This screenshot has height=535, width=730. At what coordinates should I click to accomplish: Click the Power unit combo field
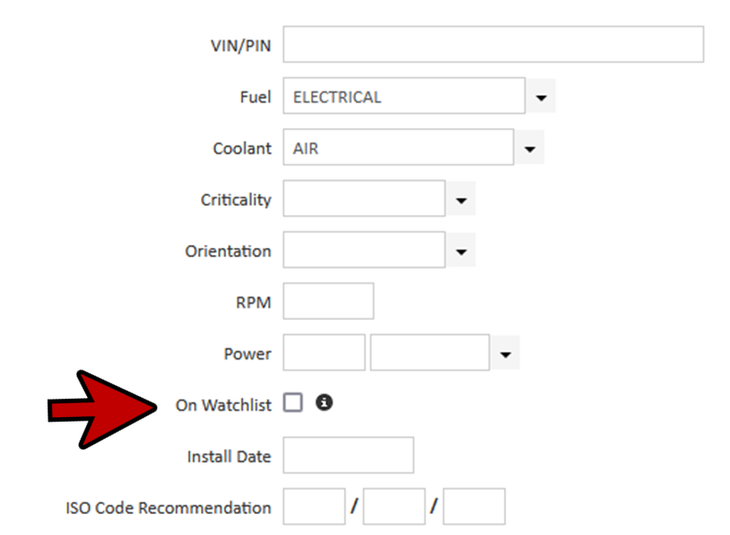tap(430, 353)
